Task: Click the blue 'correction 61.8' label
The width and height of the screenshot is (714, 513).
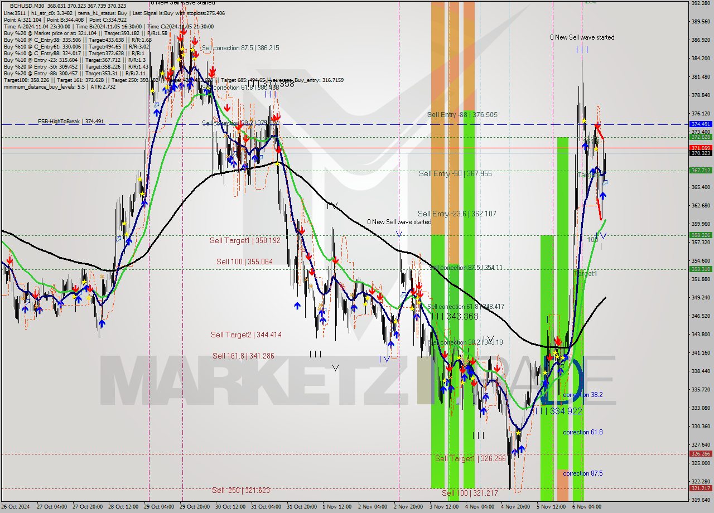Action: (582, 432)
